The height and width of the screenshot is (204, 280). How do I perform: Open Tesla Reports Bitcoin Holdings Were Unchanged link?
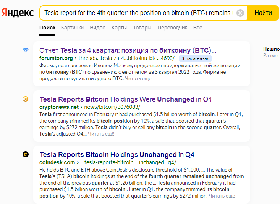click(126, 99)
